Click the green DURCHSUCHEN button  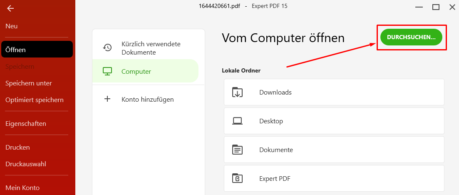click(x=411, y=37)
